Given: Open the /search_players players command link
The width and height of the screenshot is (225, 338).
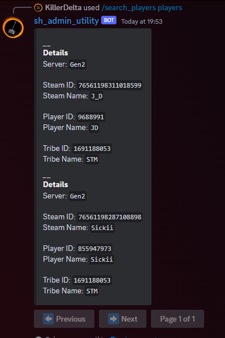Looking at the screenshot, I should coord(142,8).
